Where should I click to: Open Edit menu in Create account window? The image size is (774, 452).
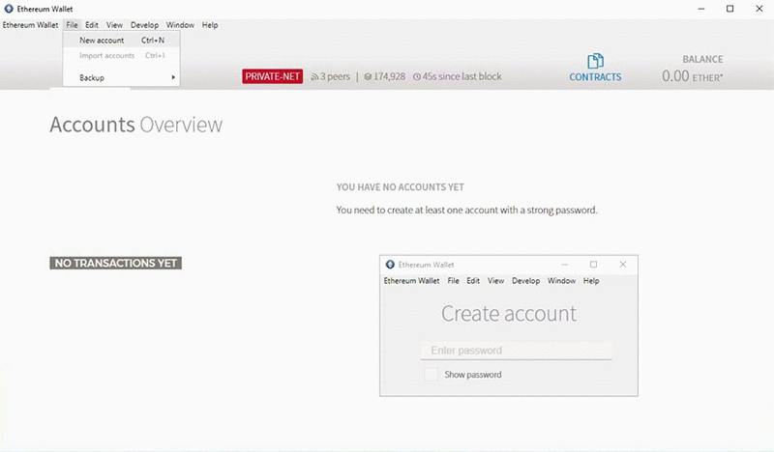pos(473,280)
